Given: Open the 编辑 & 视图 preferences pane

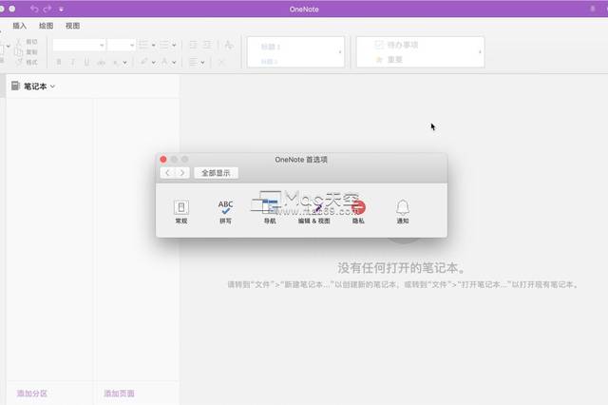Looking at the screenshot, I should (x=313, y=211).
